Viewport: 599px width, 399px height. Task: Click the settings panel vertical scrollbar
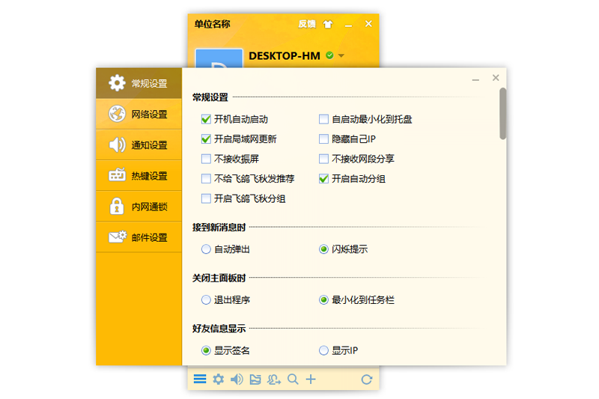(502, 114)
